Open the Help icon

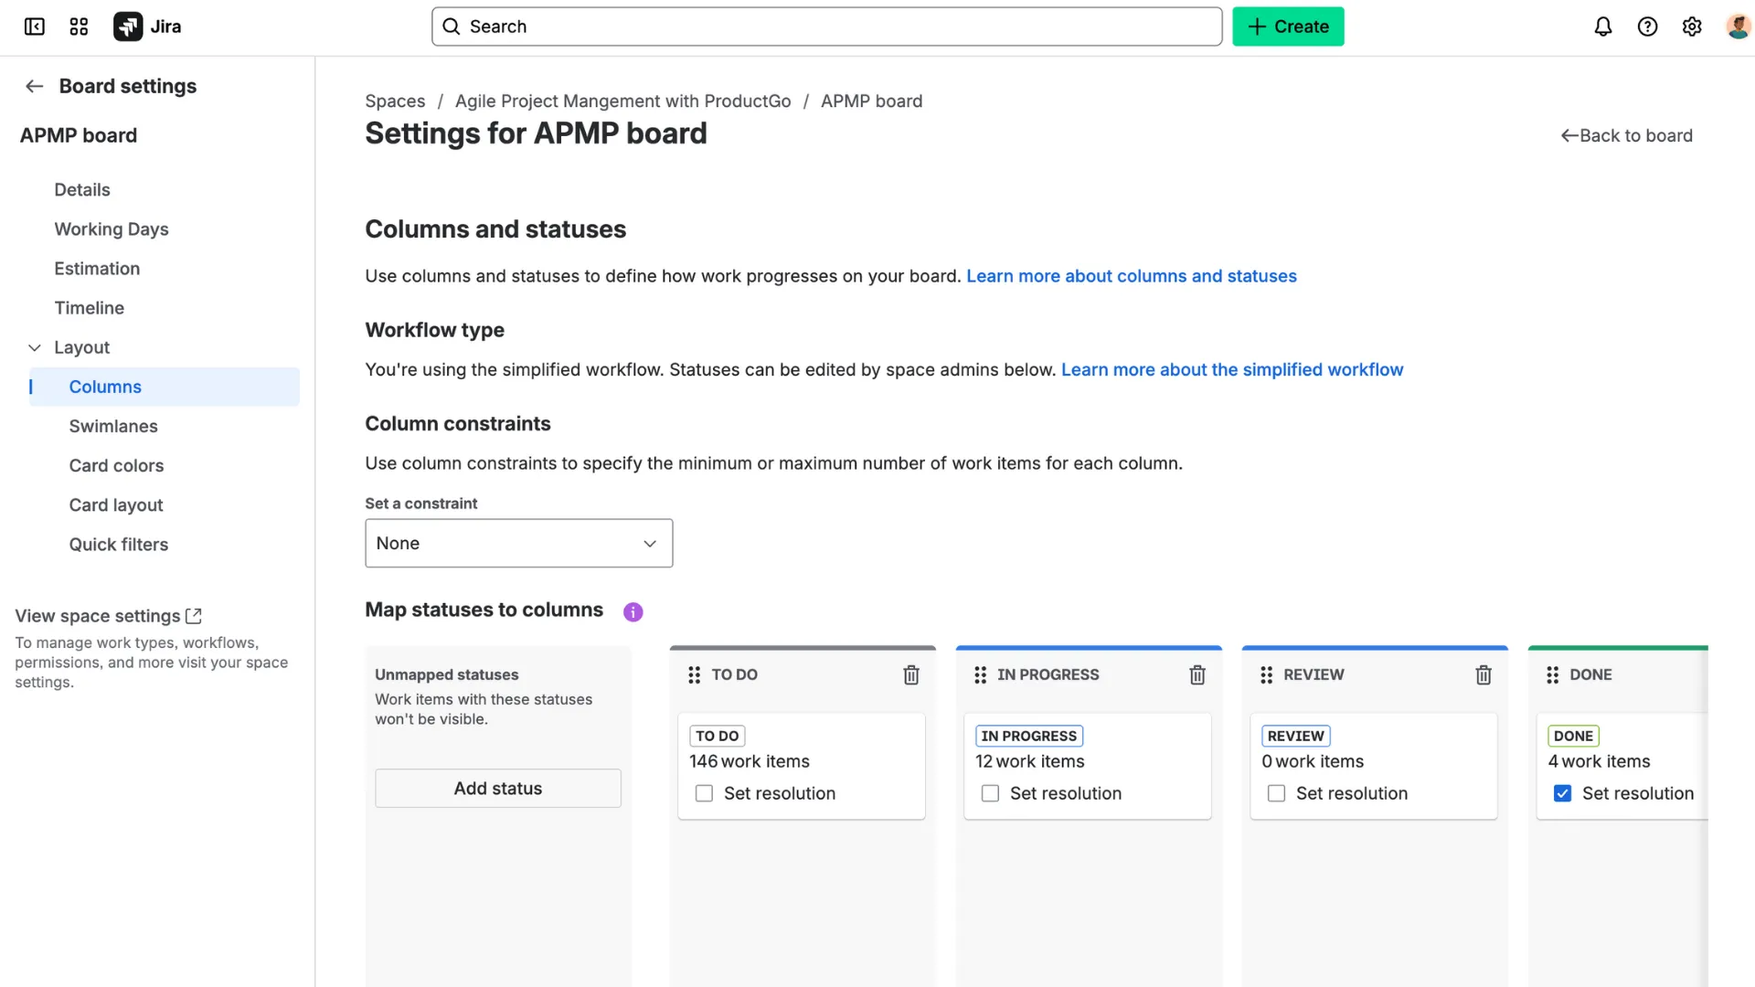[1647, 27]
